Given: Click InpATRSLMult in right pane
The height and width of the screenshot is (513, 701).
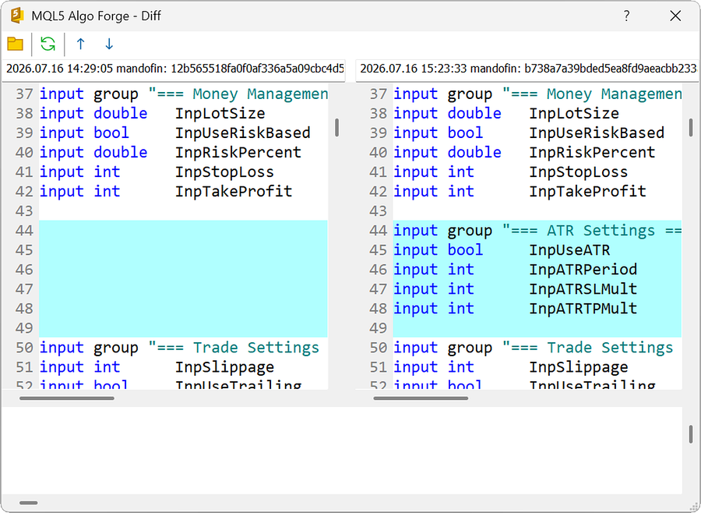Looking at the screenshot, I should tap(583, 289).
